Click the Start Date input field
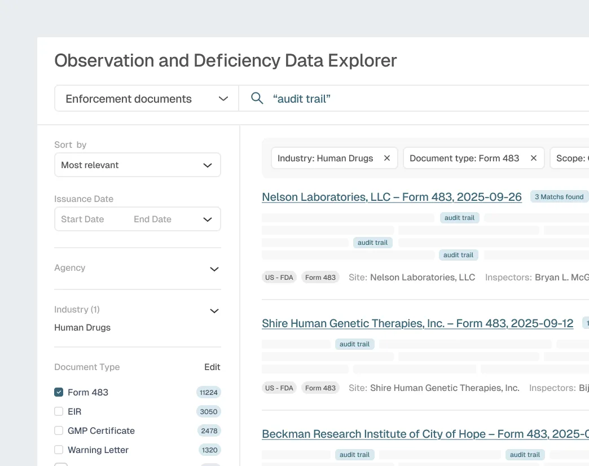 82,219
